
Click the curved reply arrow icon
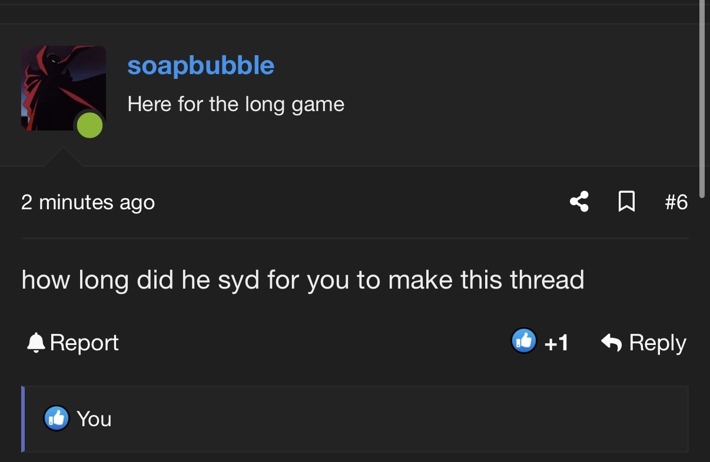pos(612,342)
